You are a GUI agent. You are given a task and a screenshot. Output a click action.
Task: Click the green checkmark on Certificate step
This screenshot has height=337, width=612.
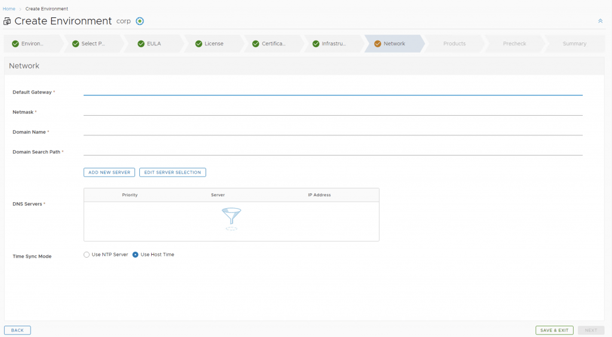(256, 44)
